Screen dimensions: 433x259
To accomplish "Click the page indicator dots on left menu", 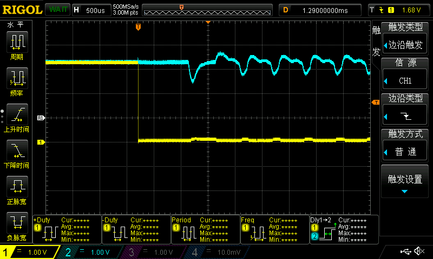I will pos(2,117).
